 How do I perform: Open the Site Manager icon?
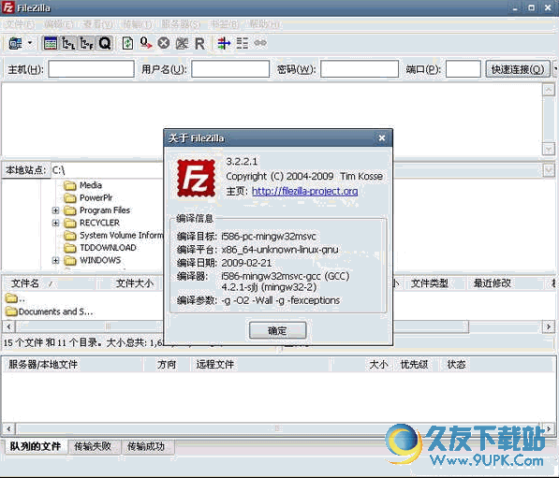coord(15,43)
